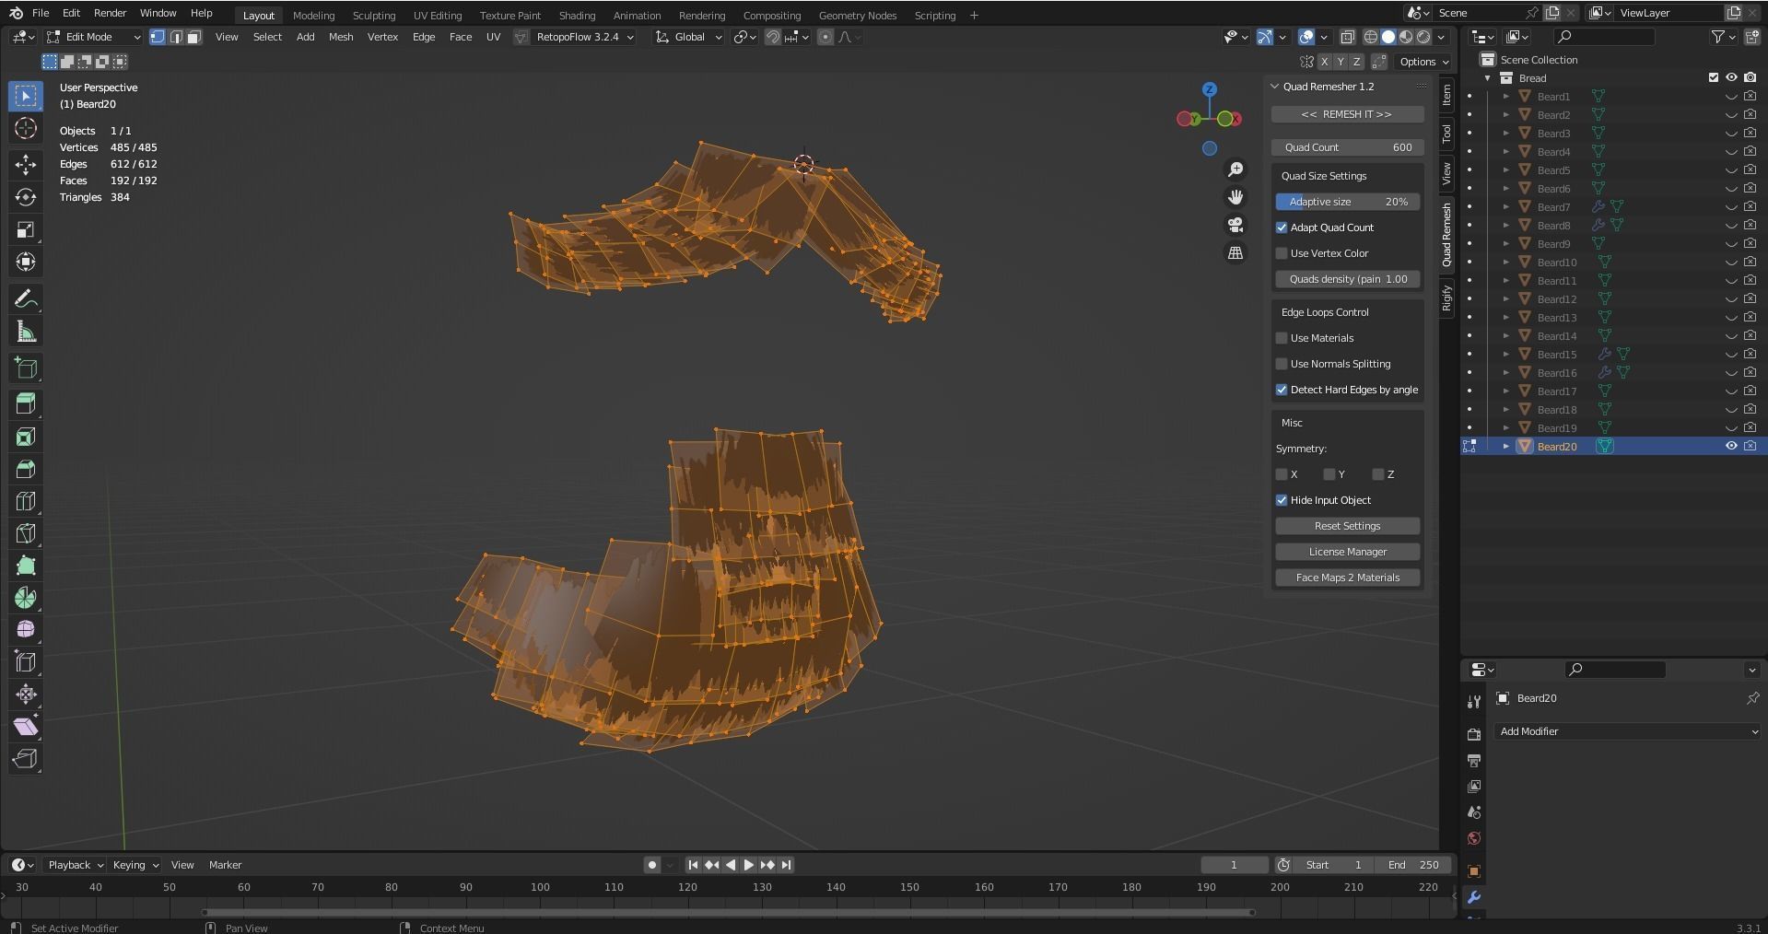Select the Move tool
Screen dimensions: 1768x934
pyautogui.click(x=26, y=165)
